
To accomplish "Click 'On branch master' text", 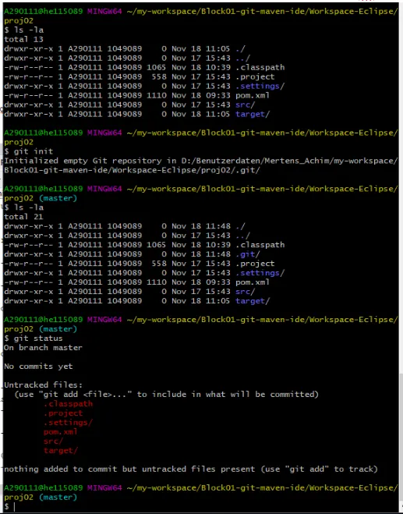I will (x=43, y=347).
